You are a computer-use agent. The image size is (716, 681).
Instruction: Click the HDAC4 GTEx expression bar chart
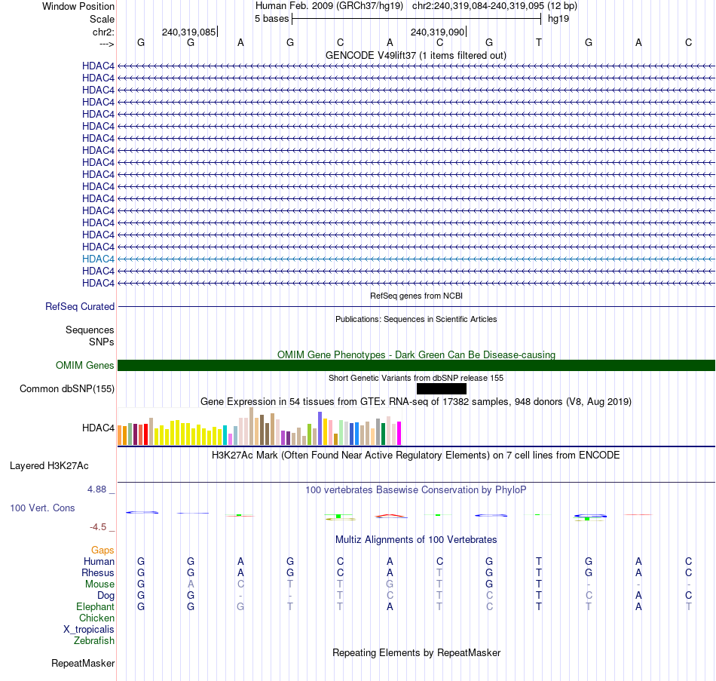(259, 426)
